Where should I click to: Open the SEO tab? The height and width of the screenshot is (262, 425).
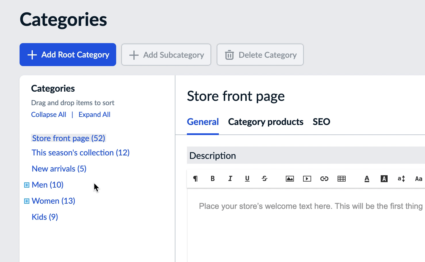[321, 122]
